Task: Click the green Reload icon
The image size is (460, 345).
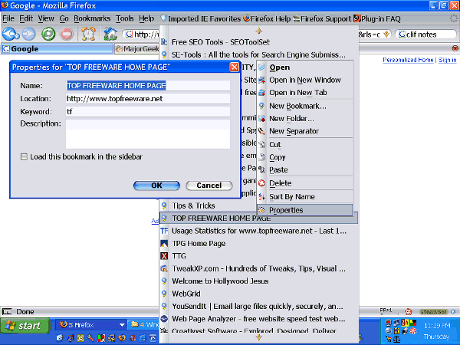Action: point(48,34)
